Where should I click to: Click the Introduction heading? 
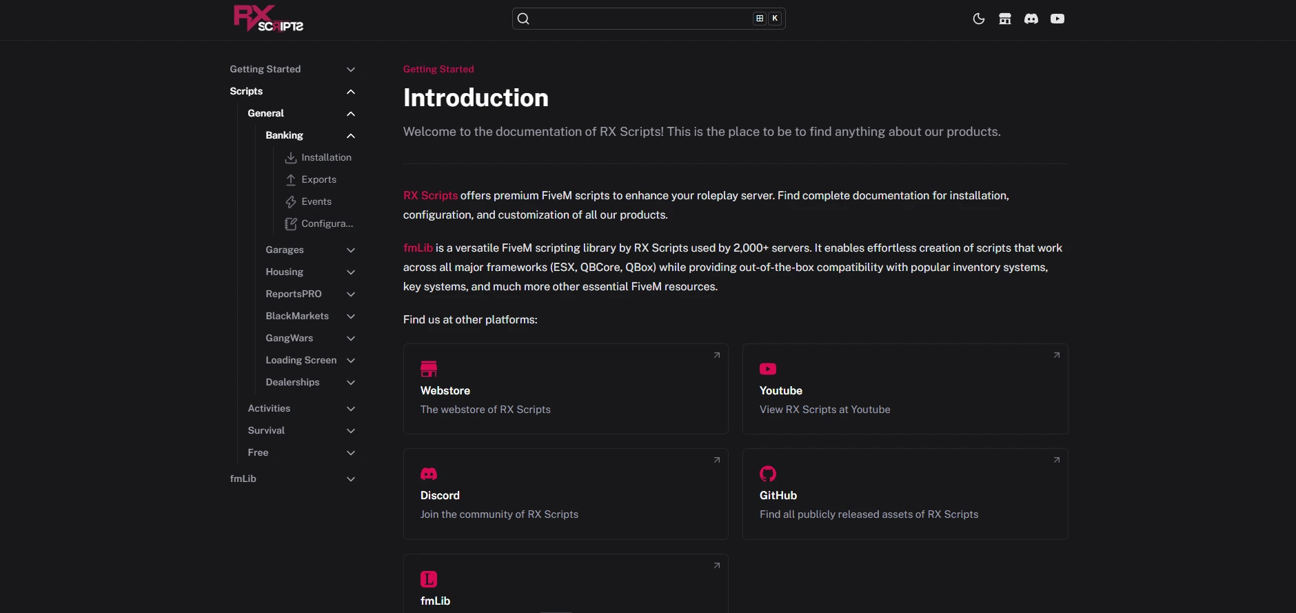coord(476,98)
